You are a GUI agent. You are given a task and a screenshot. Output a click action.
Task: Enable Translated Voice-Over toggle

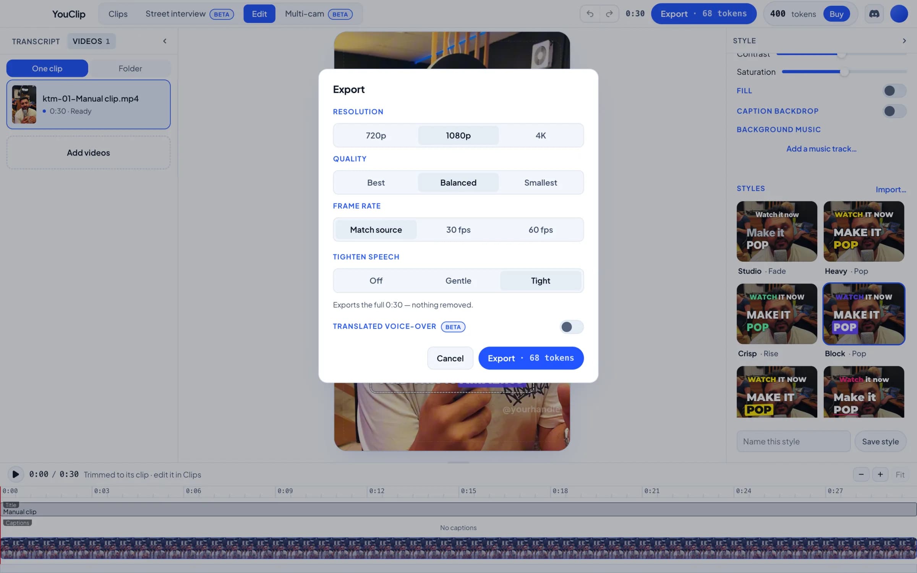click(x=571, y=327)
